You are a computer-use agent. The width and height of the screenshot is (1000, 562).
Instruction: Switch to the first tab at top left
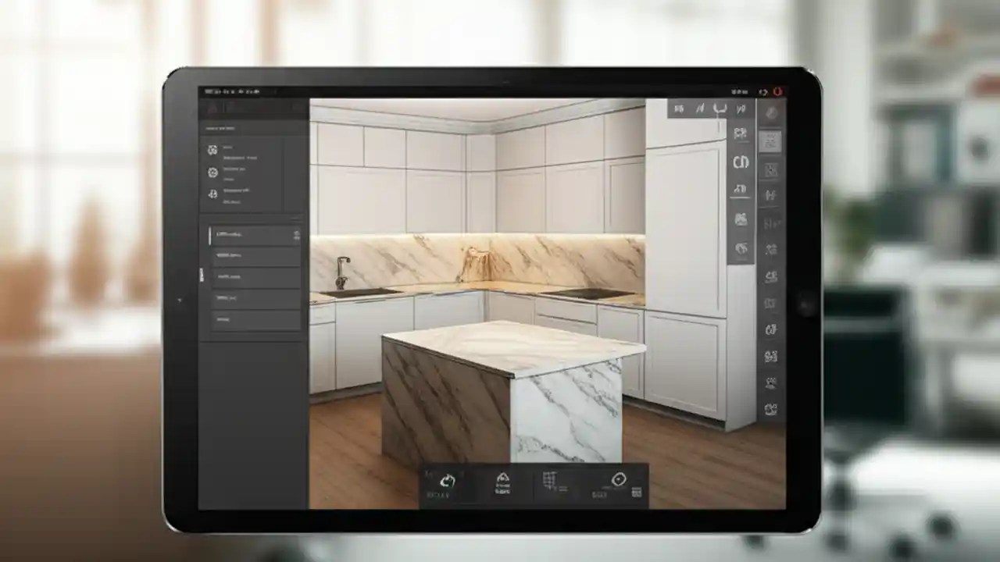[211, 109]
